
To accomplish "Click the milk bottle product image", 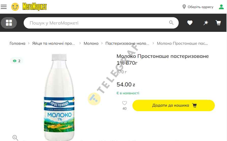I will pyautogui.click(x=59, y=97).
